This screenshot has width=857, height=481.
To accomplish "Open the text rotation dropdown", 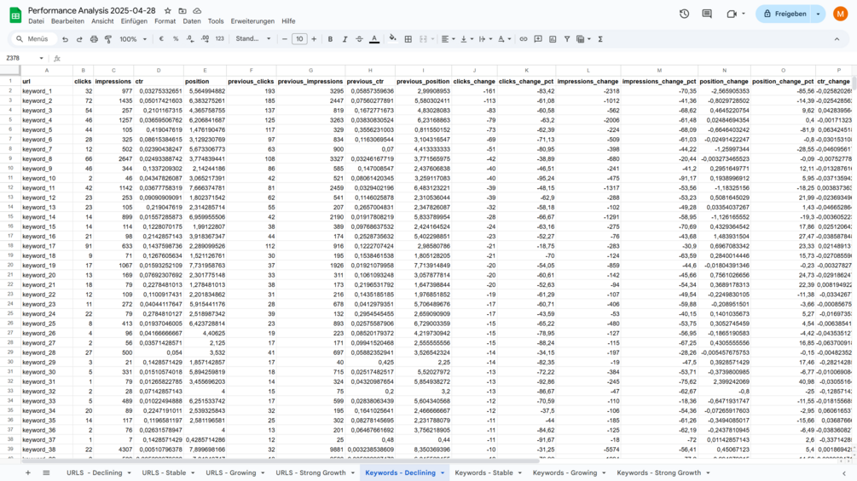I will click(504, 39).
